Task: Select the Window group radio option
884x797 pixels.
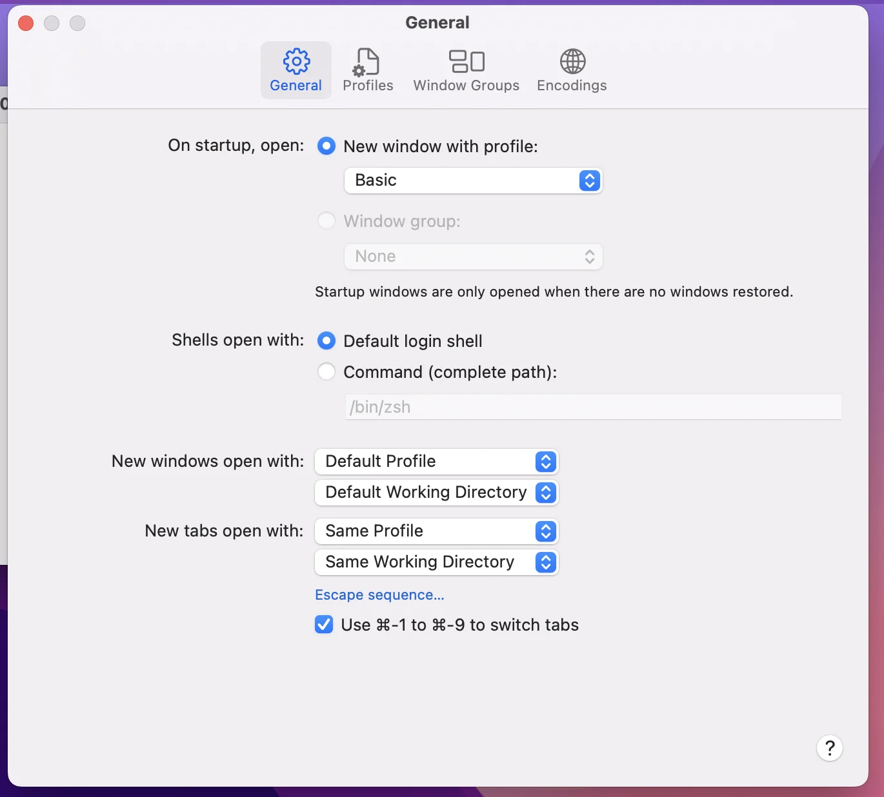Action: click(x=326, y=221)
